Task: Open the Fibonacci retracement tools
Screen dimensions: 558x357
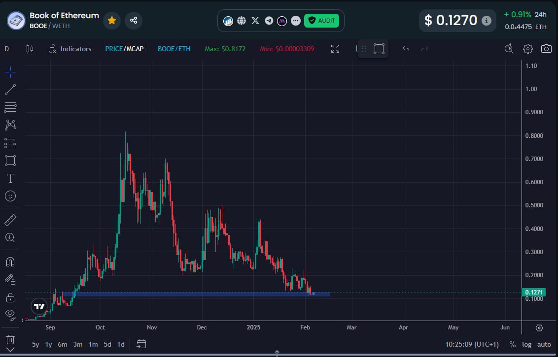Action: (x=10, y=107)
